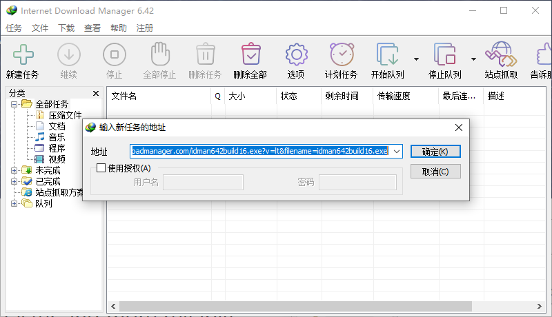Screen dimensions: 552x317
Task: Select 视频 category
Action: tap(57, 160)
